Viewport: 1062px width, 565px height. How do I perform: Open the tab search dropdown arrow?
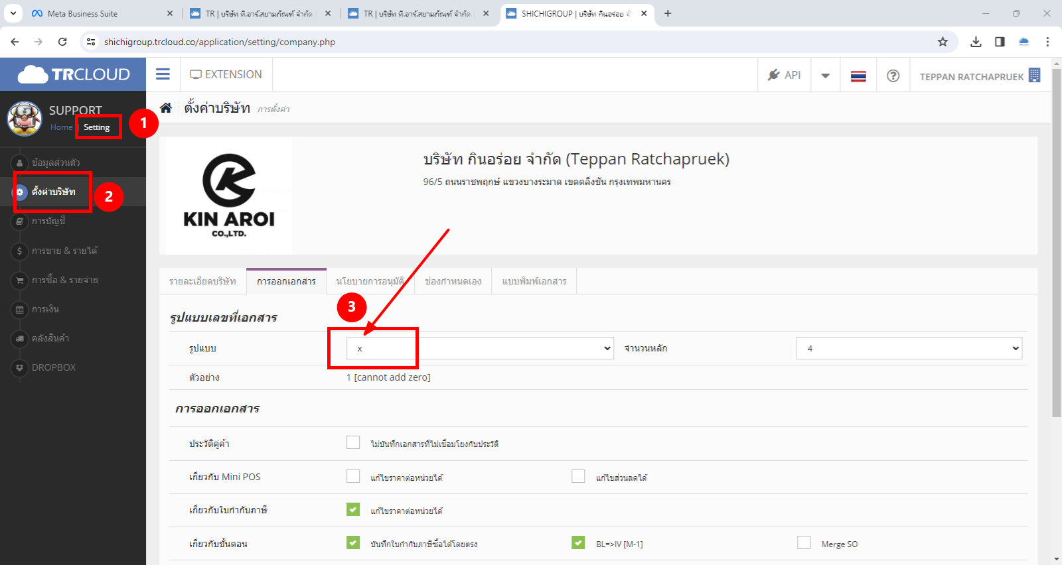(x=13, y=13)
